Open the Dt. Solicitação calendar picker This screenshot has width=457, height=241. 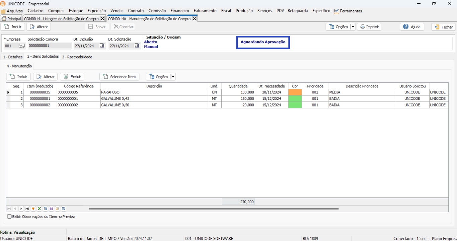pos(137,46)
